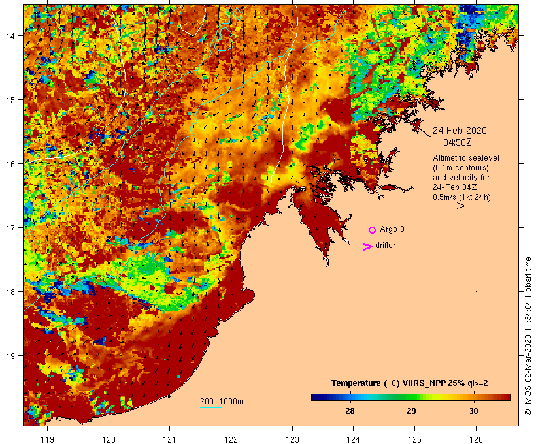Click longitude axis label 120

point(109,439)
